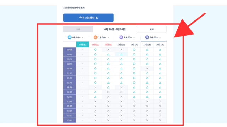Click the 25日 column header
This screenshot has height=127, width=227.
pyautogui.click(x=147, y=44)
